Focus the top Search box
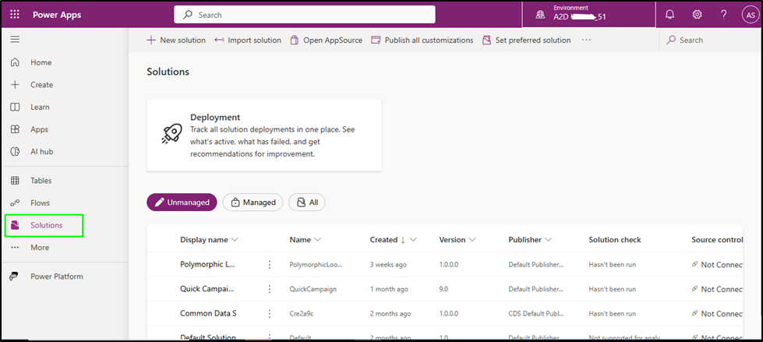 click(305, 15)
